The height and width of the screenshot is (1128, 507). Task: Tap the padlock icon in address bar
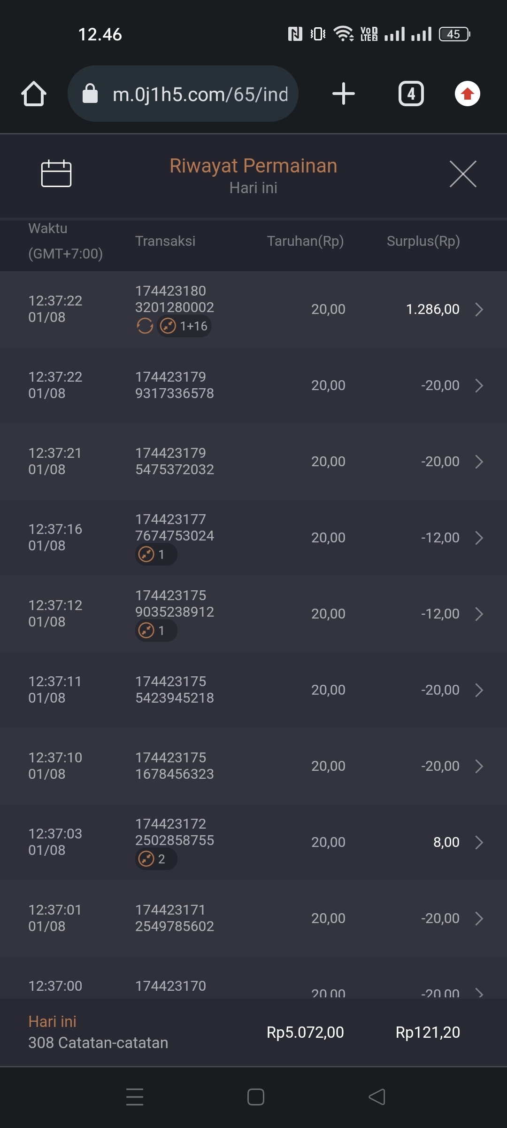click(90, 94)
